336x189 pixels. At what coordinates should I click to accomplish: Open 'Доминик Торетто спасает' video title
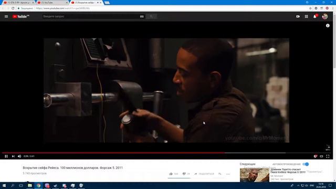[288, 171]
